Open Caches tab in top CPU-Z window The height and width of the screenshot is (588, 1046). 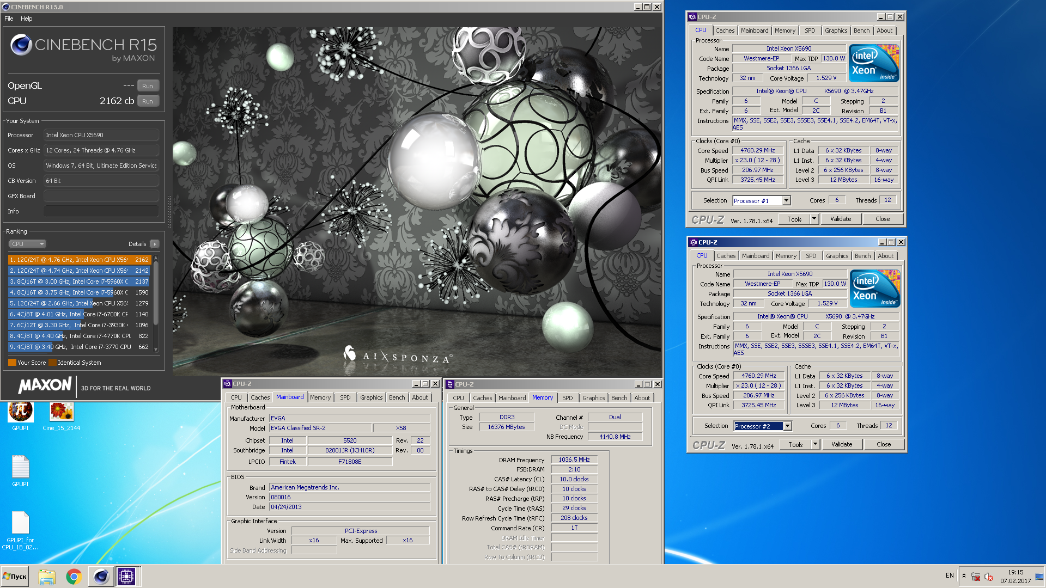coord(725,30)
